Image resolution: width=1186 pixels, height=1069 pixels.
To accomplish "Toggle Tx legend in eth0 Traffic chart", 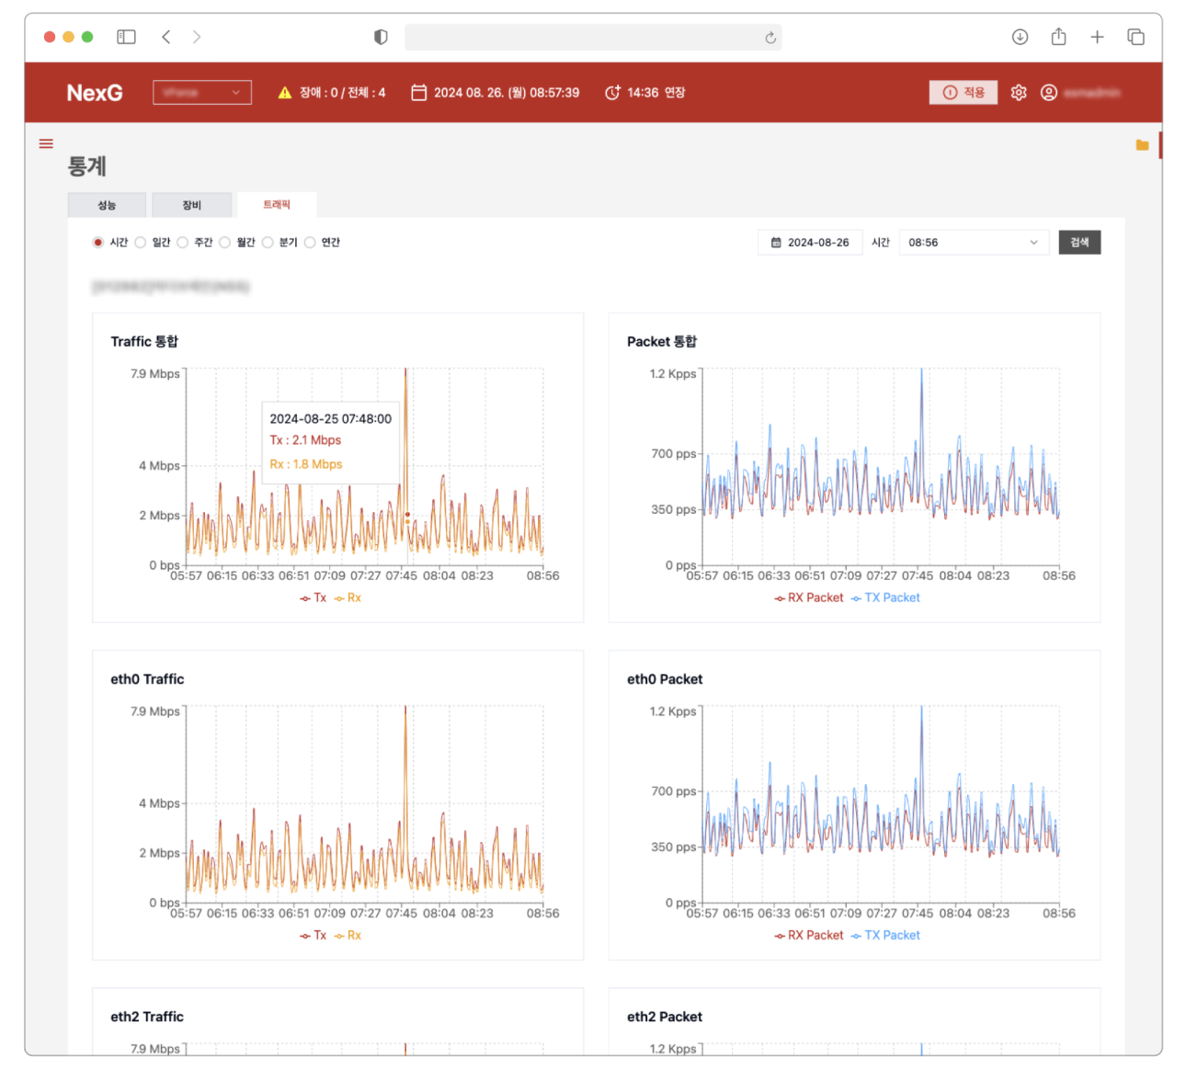I will point(313,936).
